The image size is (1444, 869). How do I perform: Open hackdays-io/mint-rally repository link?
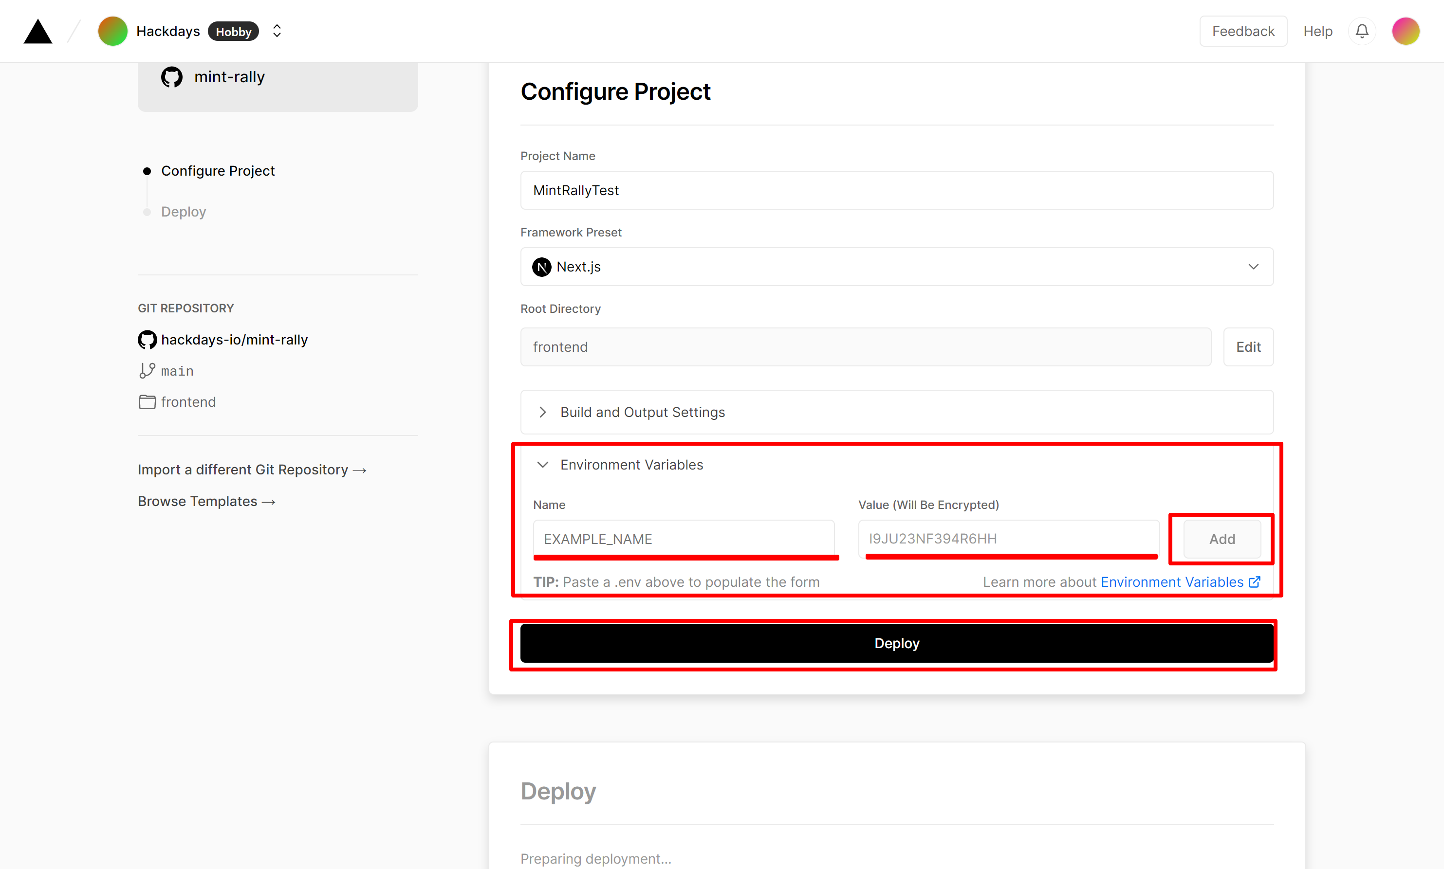coord(234,340)
